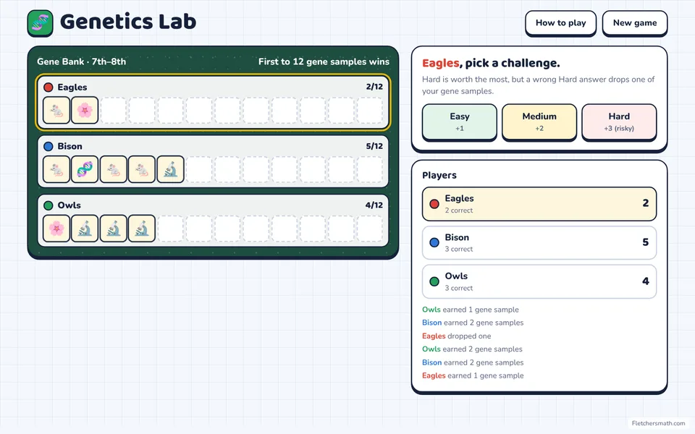
Task: Start a New game
Action: (x=635, y=23)
